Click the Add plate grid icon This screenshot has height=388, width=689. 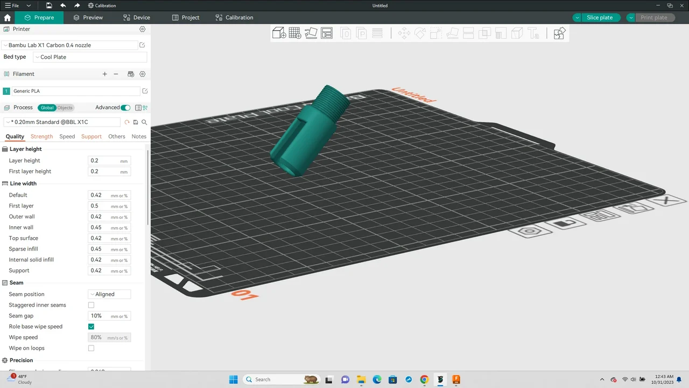295,33
